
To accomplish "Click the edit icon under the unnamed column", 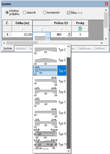I will click(42, 29).
